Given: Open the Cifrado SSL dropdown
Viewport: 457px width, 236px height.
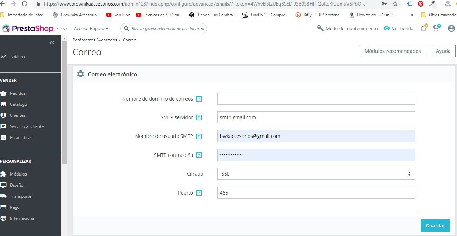Looking at the screenshot, I should pyautogui.click(x=316, y=174).
